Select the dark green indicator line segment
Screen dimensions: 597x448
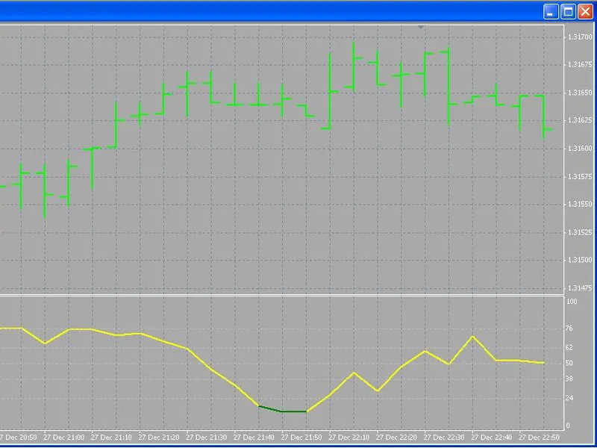click(x=283, y=411)
